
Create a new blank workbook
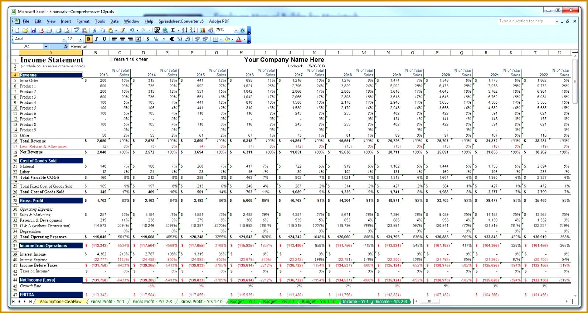point(17,30)
